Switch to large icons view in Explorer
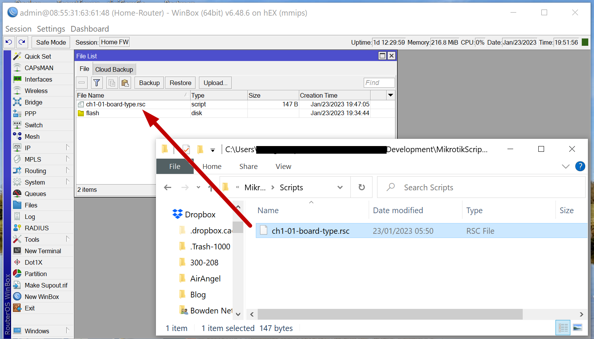This screenshot has height=339, width=594. tap(577, 328)
